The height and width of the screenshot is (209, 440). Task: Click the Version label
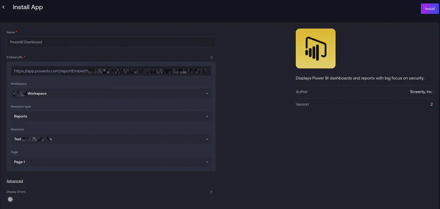point(302,104)
